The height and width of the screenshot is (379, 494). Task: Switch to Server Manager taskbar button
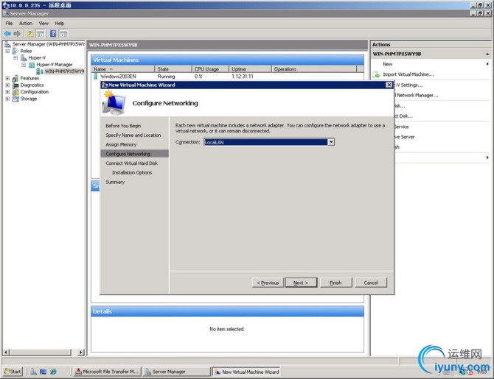[176, 372]
